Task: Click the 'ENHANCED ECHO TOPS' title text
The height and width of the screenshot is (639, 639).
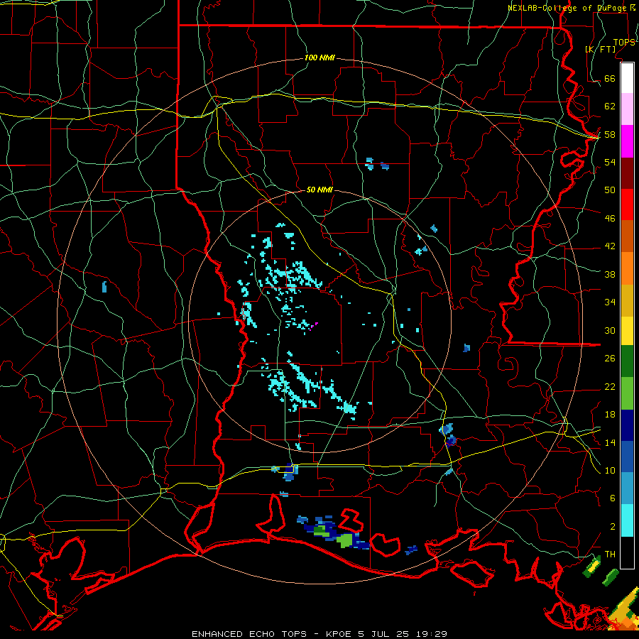Action: coord(249,634)
